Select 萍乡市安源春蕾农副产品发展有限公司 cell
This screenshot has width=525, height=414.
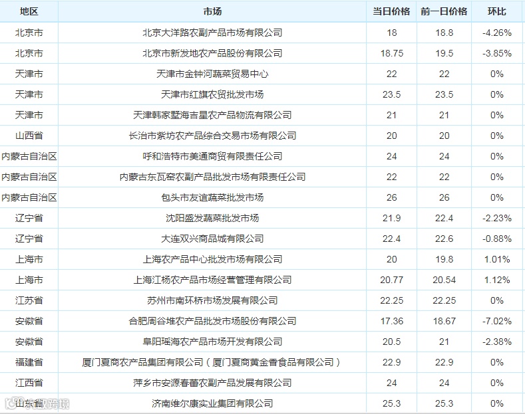click(212, 383)
